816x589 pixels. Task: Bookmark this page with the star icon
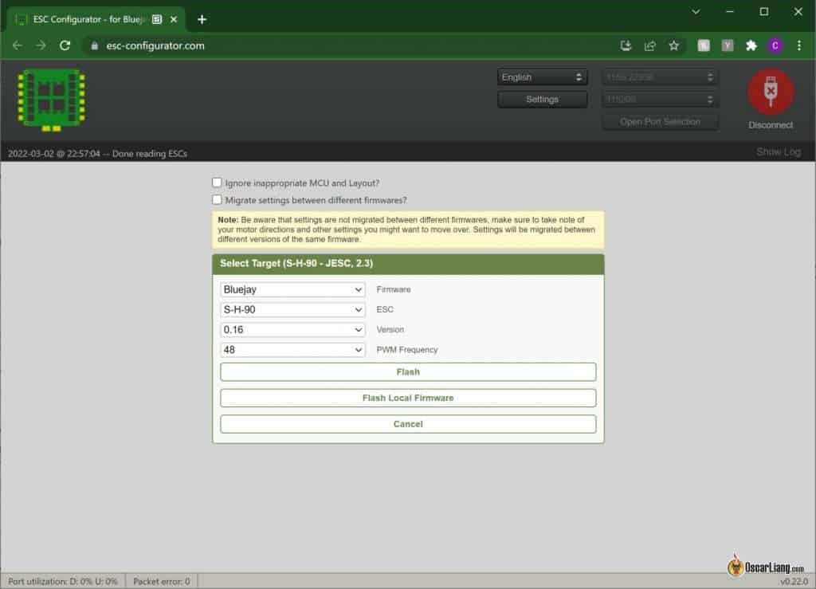click(x=674, y=45)
